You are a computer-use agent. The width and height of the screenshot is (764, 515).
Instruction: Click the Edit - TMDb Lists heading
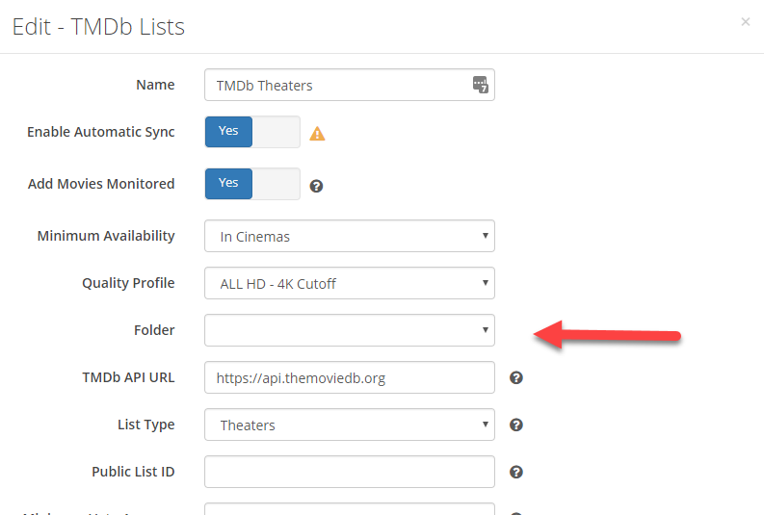98,27
